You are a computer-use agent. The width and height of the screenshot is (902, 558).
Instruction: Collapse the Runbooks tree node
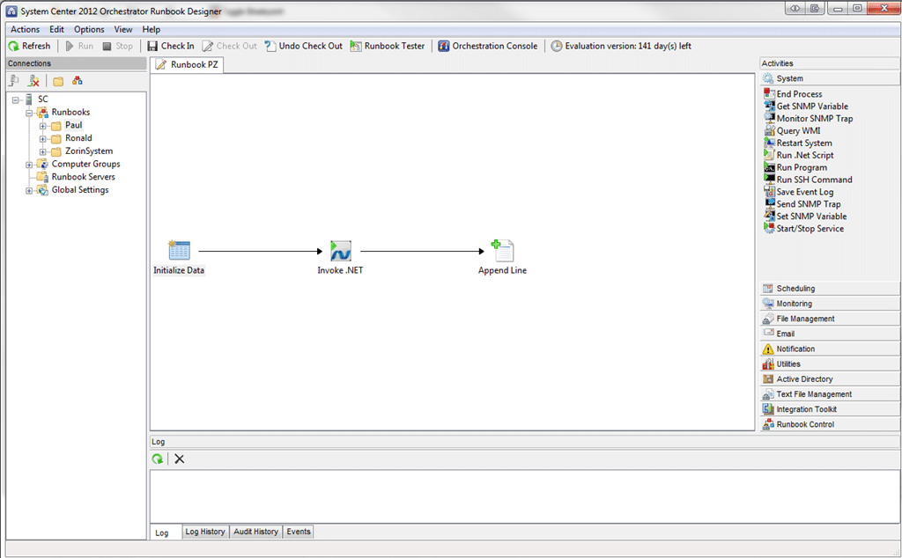29,113
